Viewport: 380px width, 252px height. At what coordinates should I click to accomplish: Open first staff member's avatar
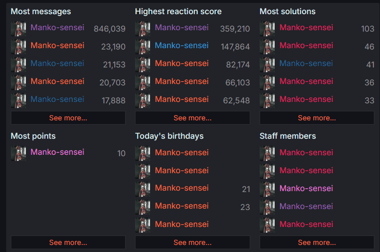coord(267,153)
